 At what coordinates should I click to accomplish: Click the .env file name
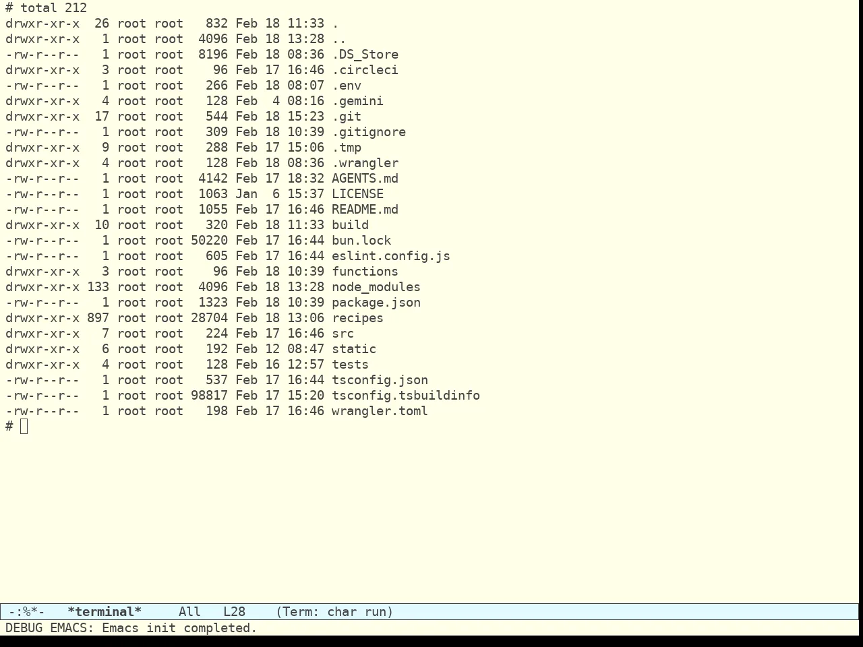347,86
